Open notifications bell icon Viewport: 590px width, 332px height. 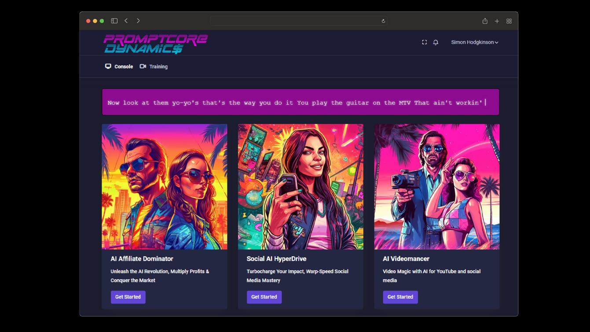coord(436,42)
